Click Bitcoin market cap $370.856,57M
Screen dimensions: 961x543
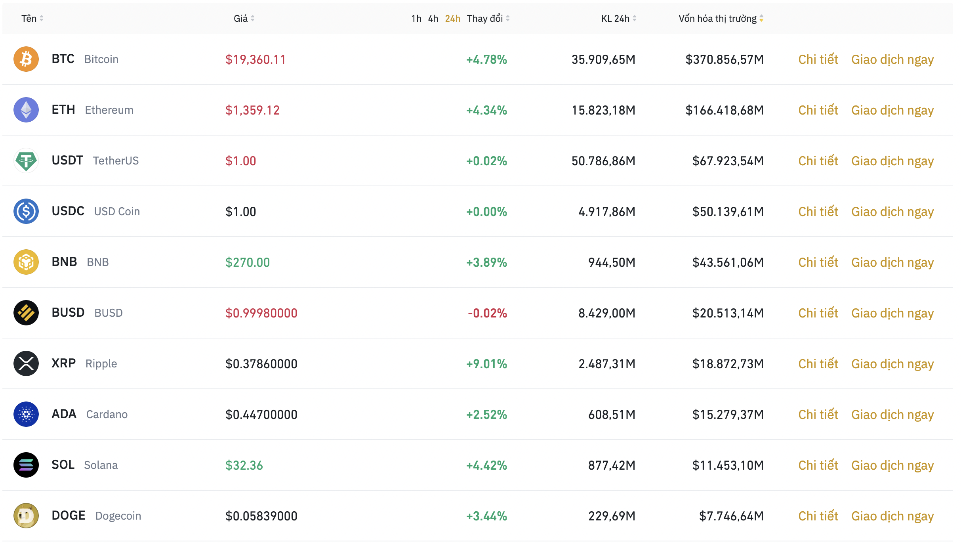[725, 59]
